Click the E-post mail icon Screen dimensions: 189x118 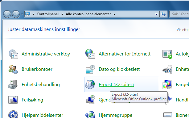pyautogui.click(x=90, y=85)
